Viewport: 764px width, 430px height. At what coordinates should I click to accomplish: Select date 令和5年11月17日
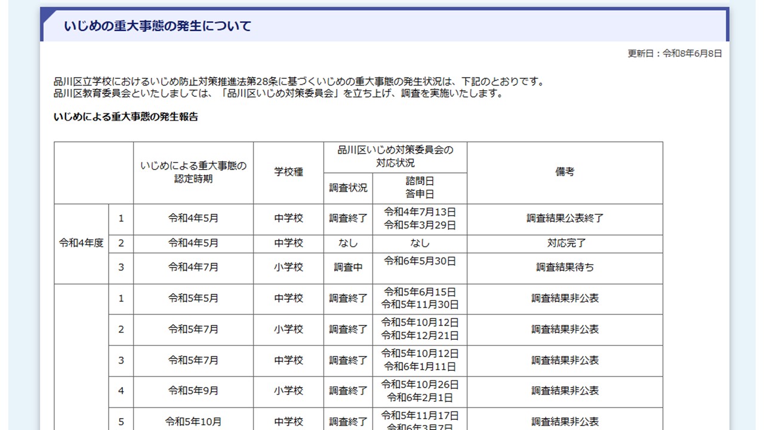[x=420, y=416]
